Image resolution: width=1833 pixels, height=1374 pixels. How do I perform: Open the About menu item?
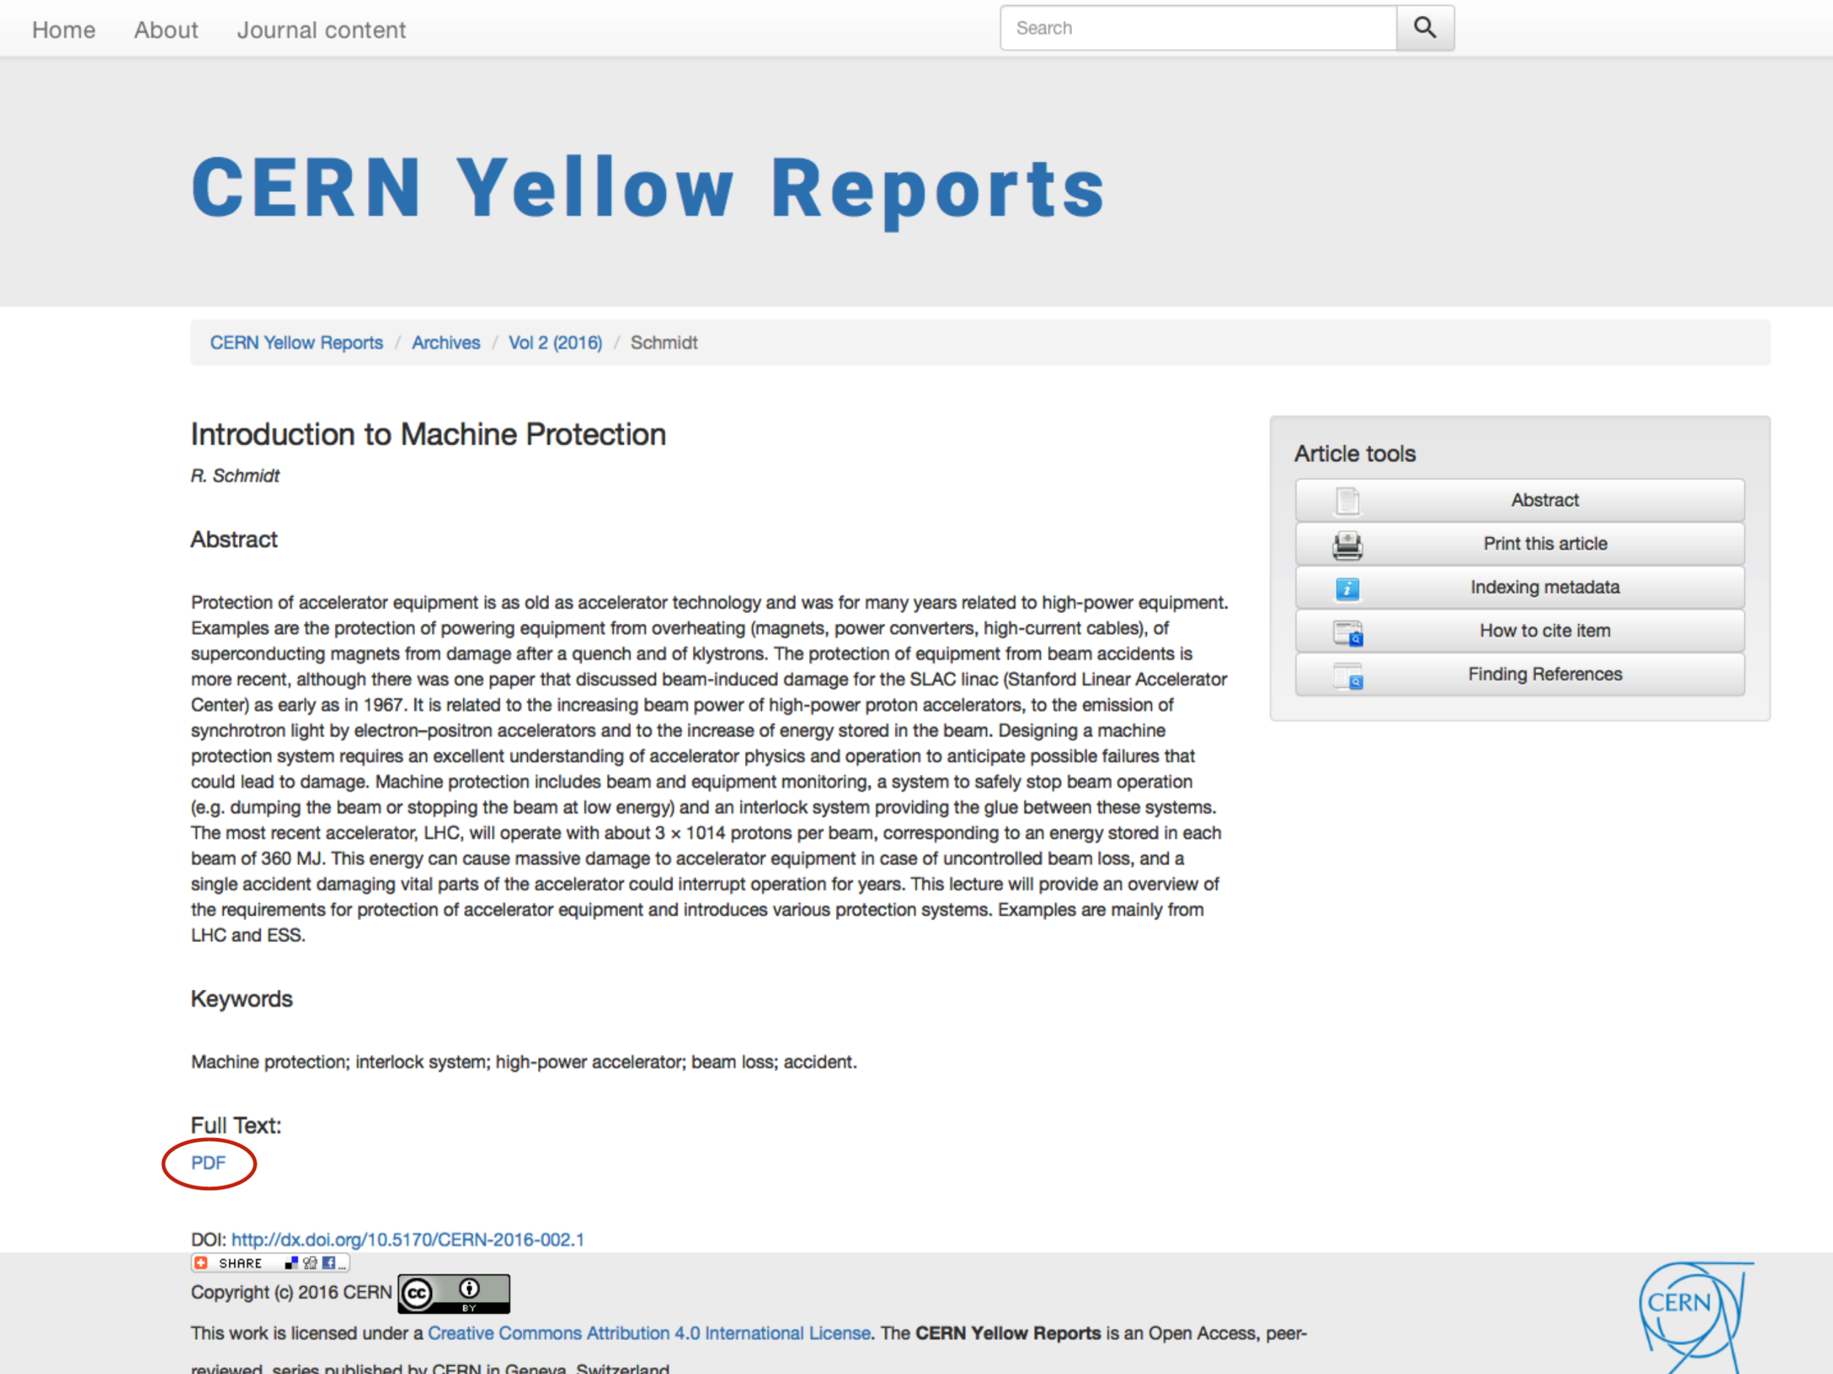point(166,30)
